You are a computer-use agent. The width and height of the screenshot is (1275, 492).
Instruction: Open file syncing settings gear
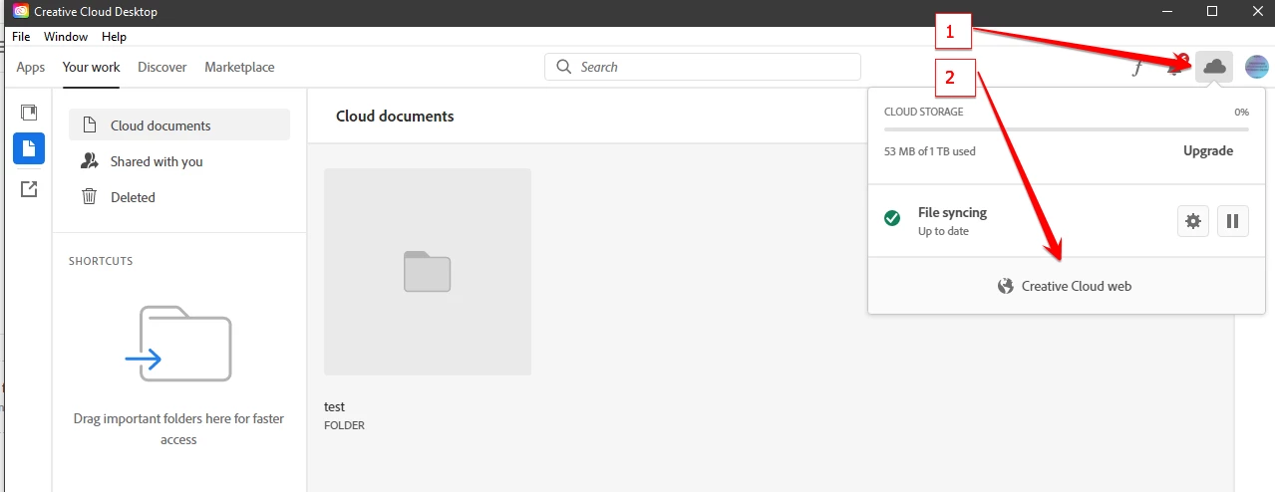(1193, 220)
